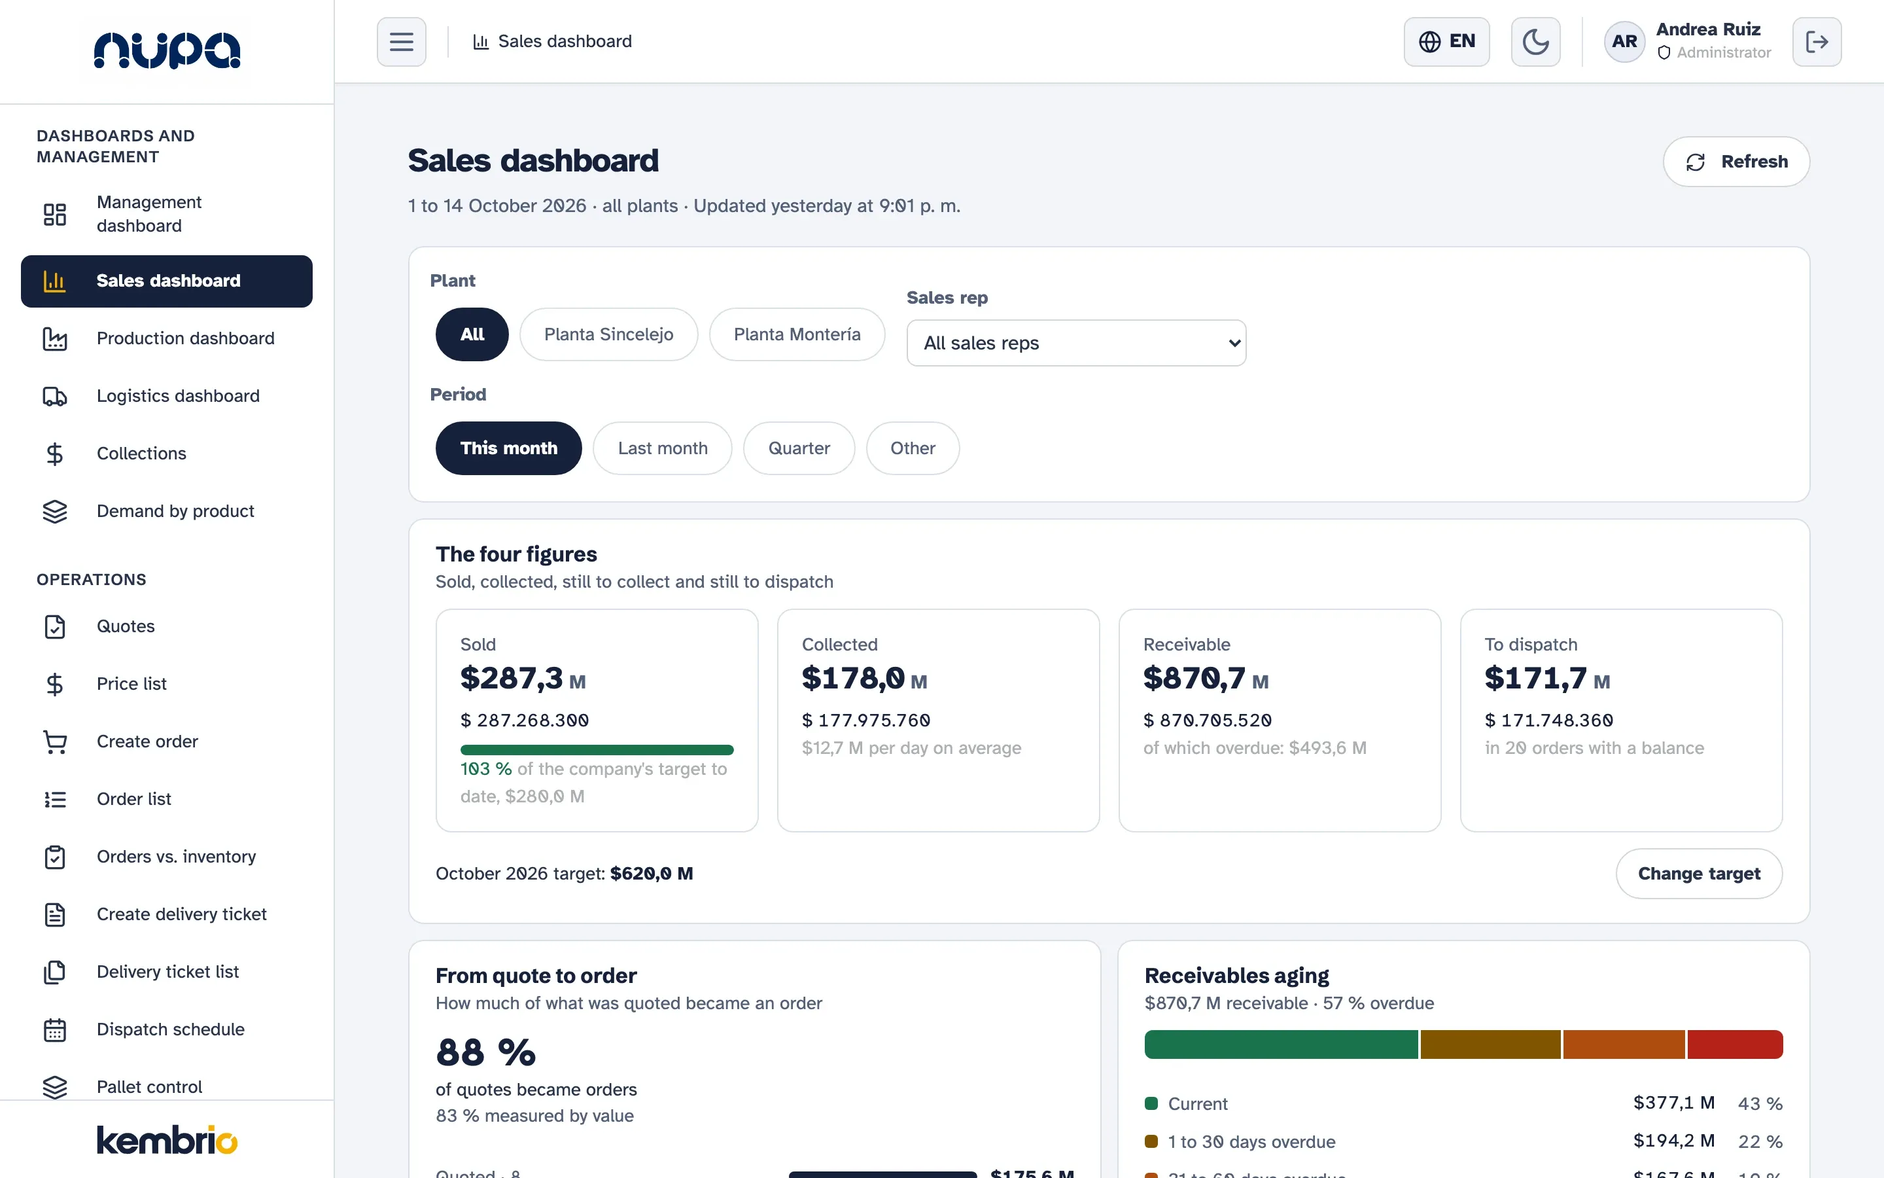Click the Collections dollar icon
Viewport: 1884px width, 1178px height.
click(54, 454)
